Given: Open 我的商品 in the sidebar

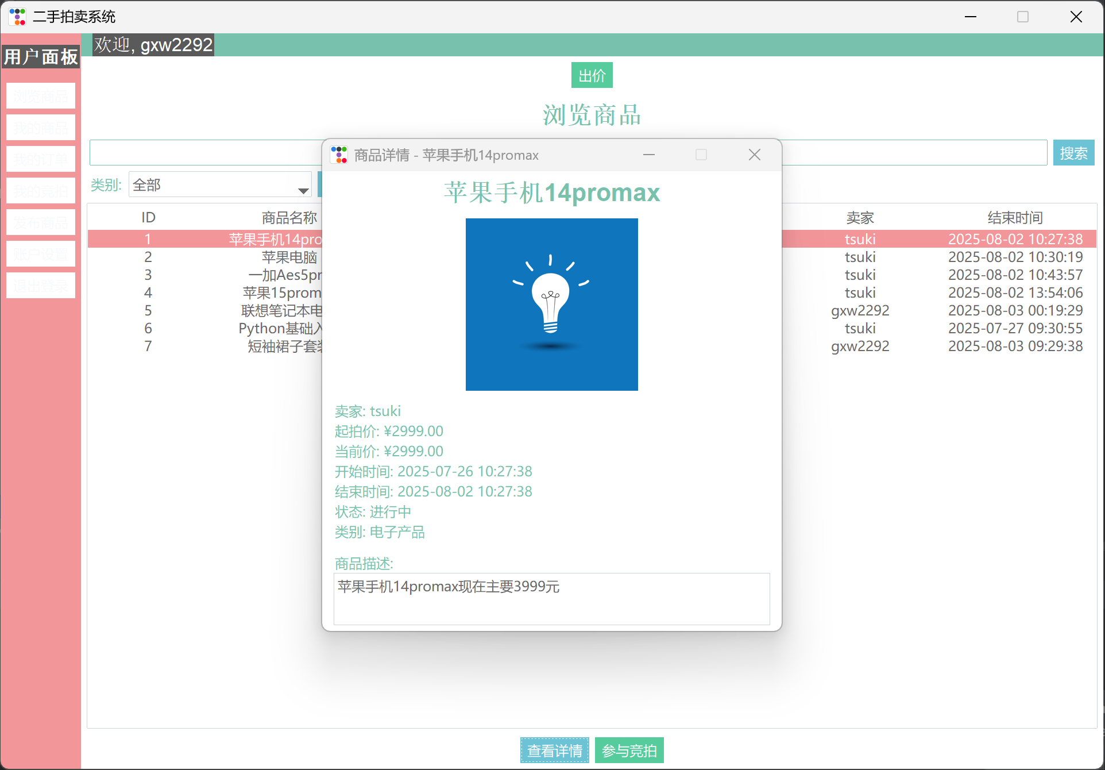Looking at the screenshot, I should tap(41, 128).
